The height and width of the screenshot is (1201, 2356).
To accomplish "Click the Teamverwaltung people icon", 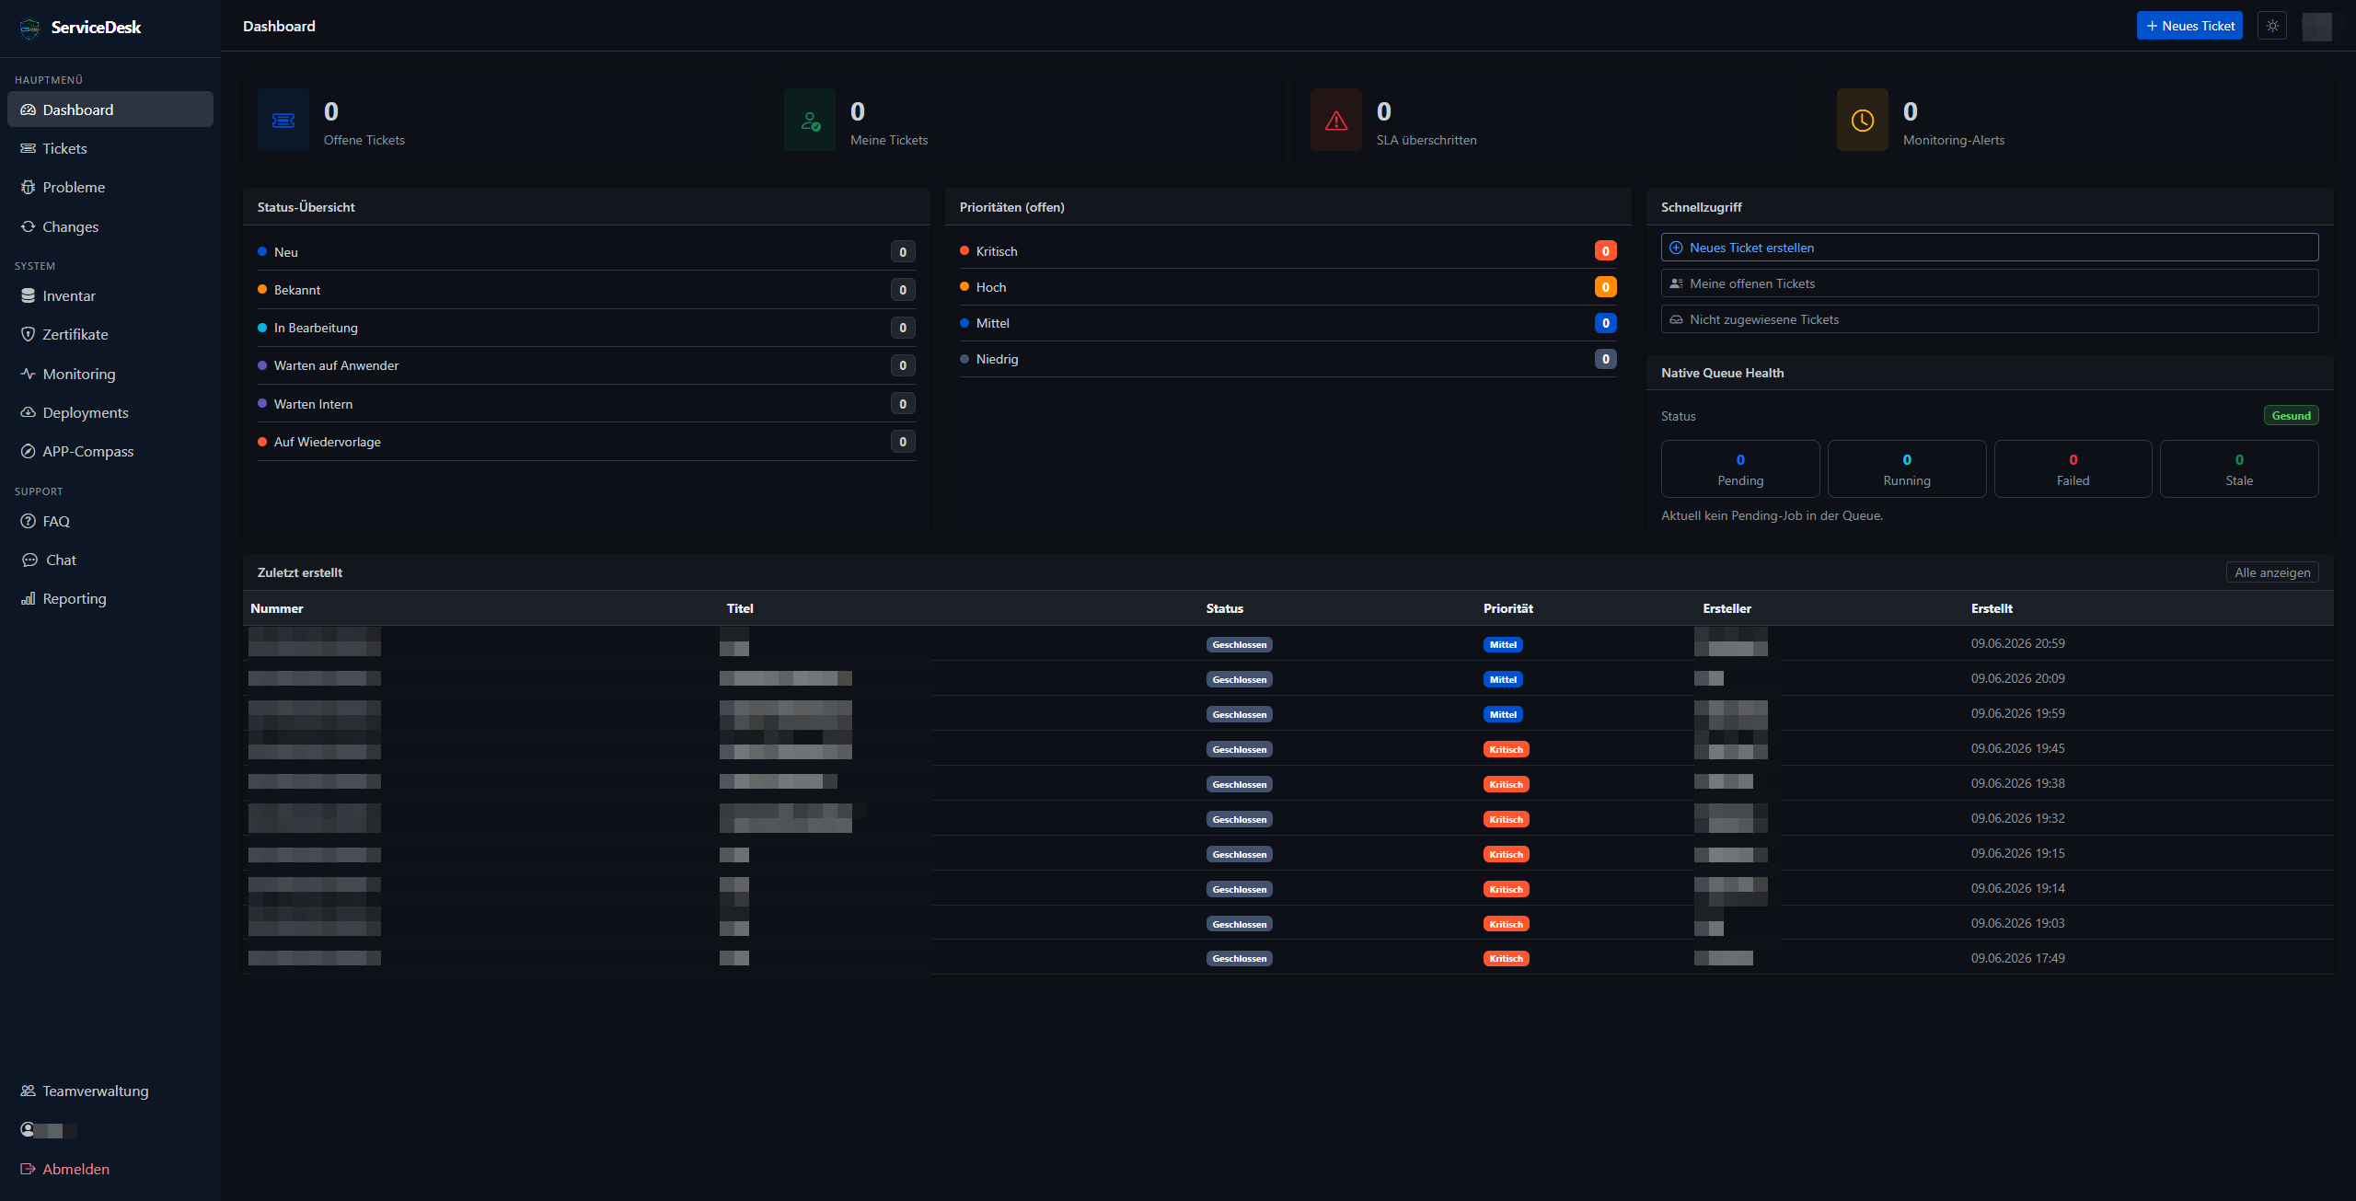I will (28, 1091).
